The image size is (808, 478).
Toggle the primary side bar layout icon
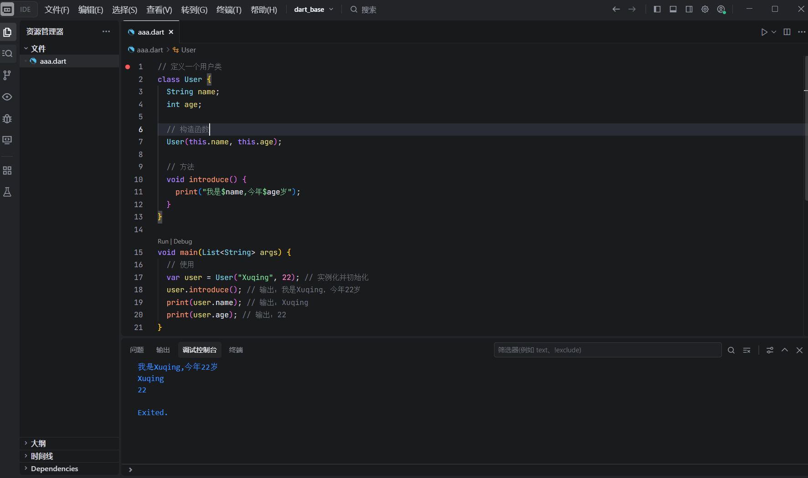click(x=657, y=9)
